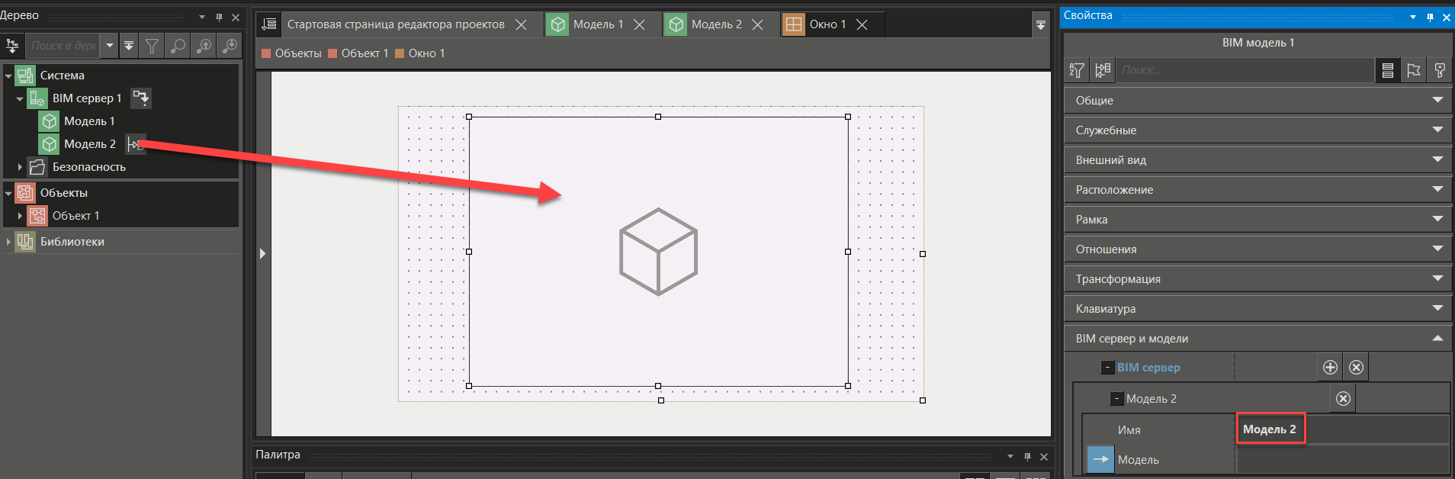Close the Окно 1 tab

pos(862,24)
